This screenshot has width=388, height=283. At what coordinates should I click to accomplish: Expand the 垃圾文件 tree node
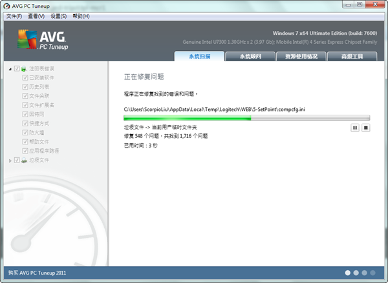click(x=10, y=161)
